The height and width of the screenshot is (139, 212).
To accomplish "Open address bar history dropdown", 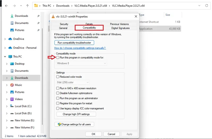I will 199,6.
